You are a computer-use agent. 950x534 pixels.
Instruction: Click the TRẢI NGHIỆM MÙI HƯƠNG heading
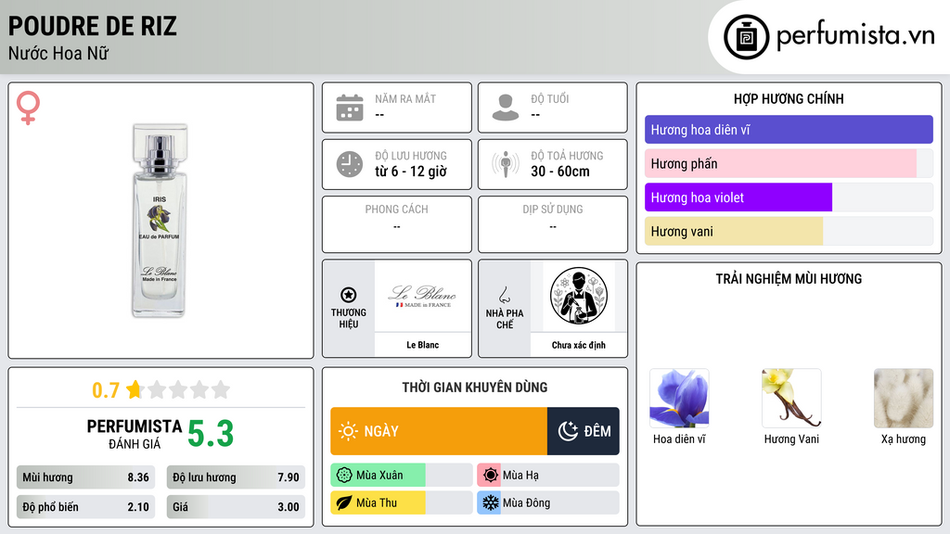tap(789, 279)
